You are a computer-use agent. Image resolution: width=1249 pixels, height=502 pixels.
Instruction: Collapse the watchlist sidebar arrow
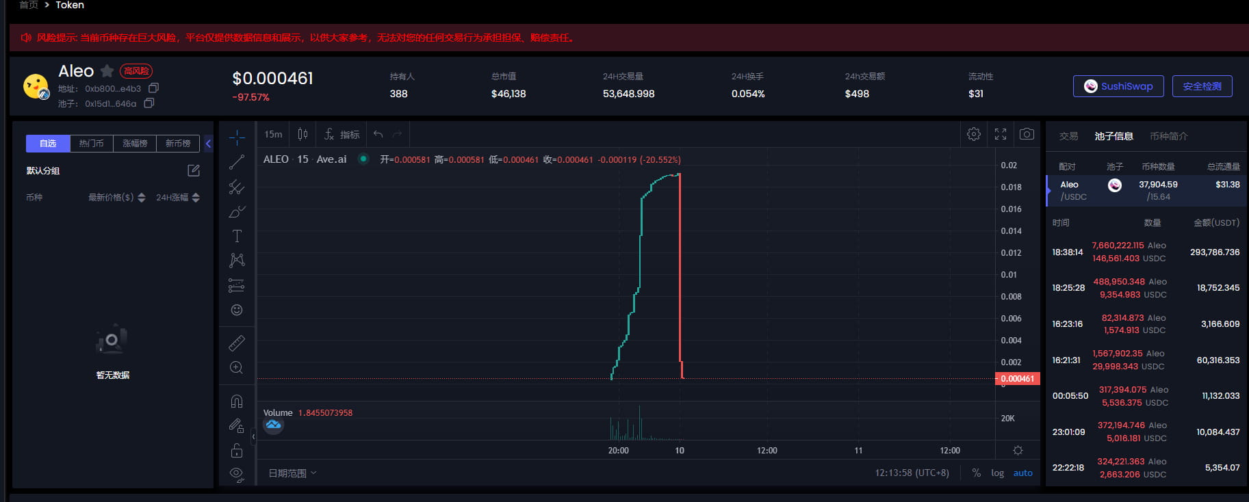(x=208, y=144)
